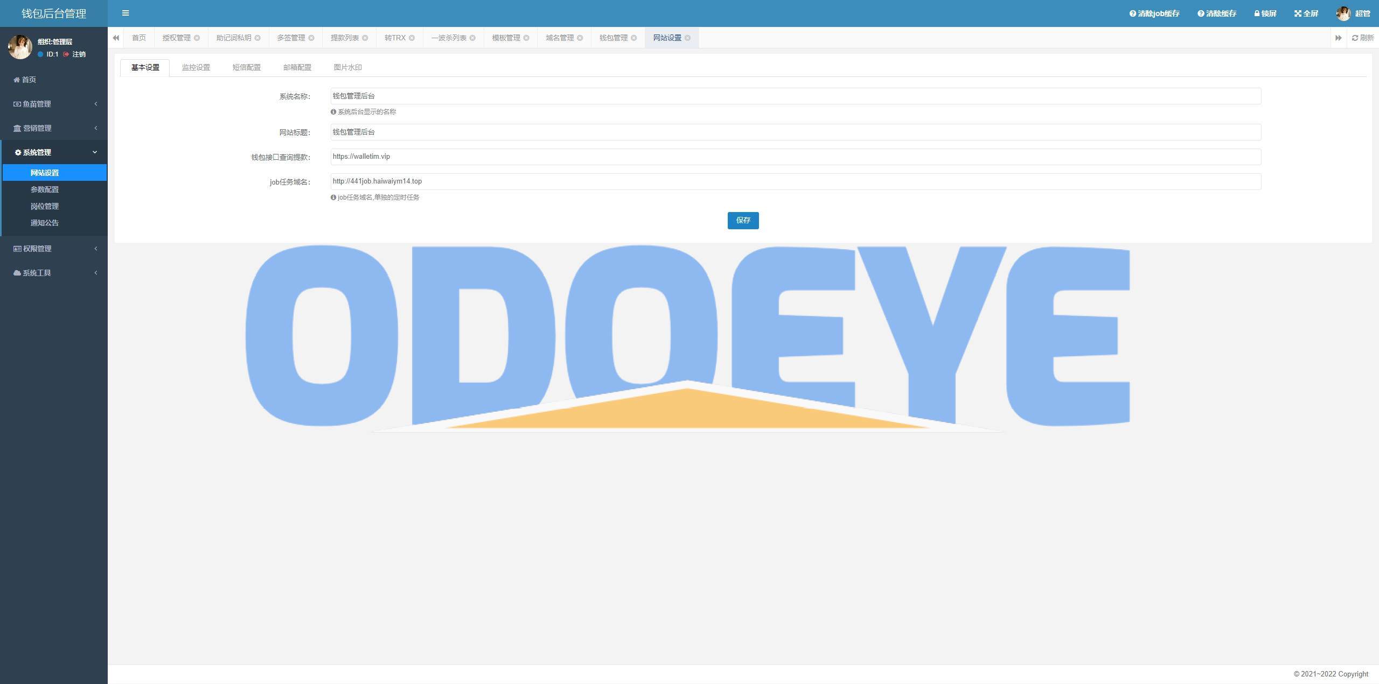The width and height of the screenshot is (1379, 684).
Task: Switch to the 域名管理 tab
Action: [x=560, y=38]
